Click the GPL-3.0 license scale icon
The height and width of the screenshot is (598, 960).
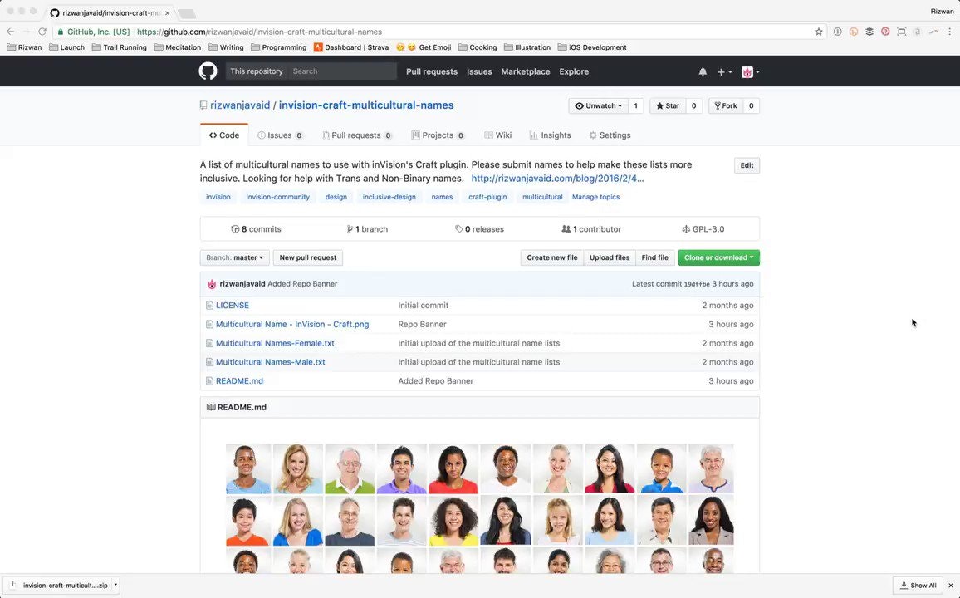click(686, 229)
